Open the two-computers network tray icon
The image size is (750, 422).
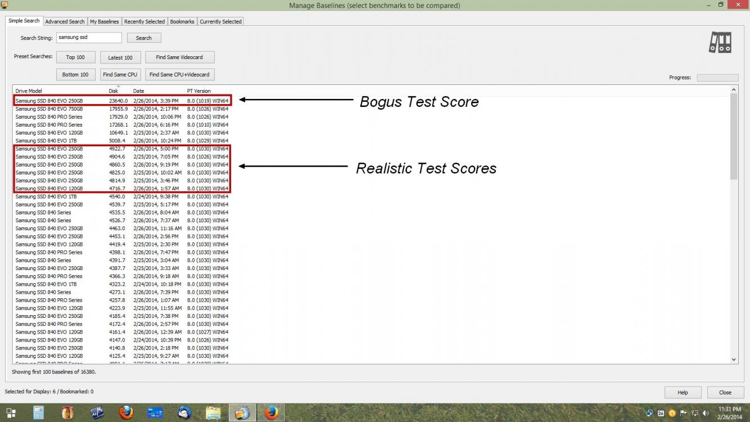649,412
